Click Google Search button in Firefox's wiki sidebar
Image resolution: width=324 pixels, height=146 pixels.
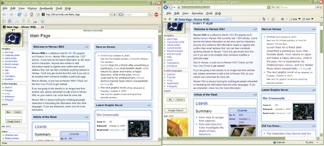tap(14, 121)
